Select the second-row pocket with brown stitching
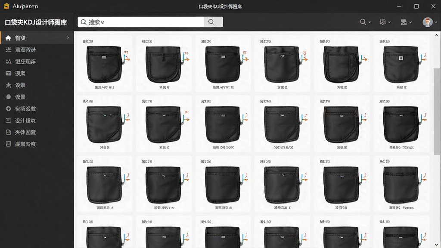 point(342,124)
